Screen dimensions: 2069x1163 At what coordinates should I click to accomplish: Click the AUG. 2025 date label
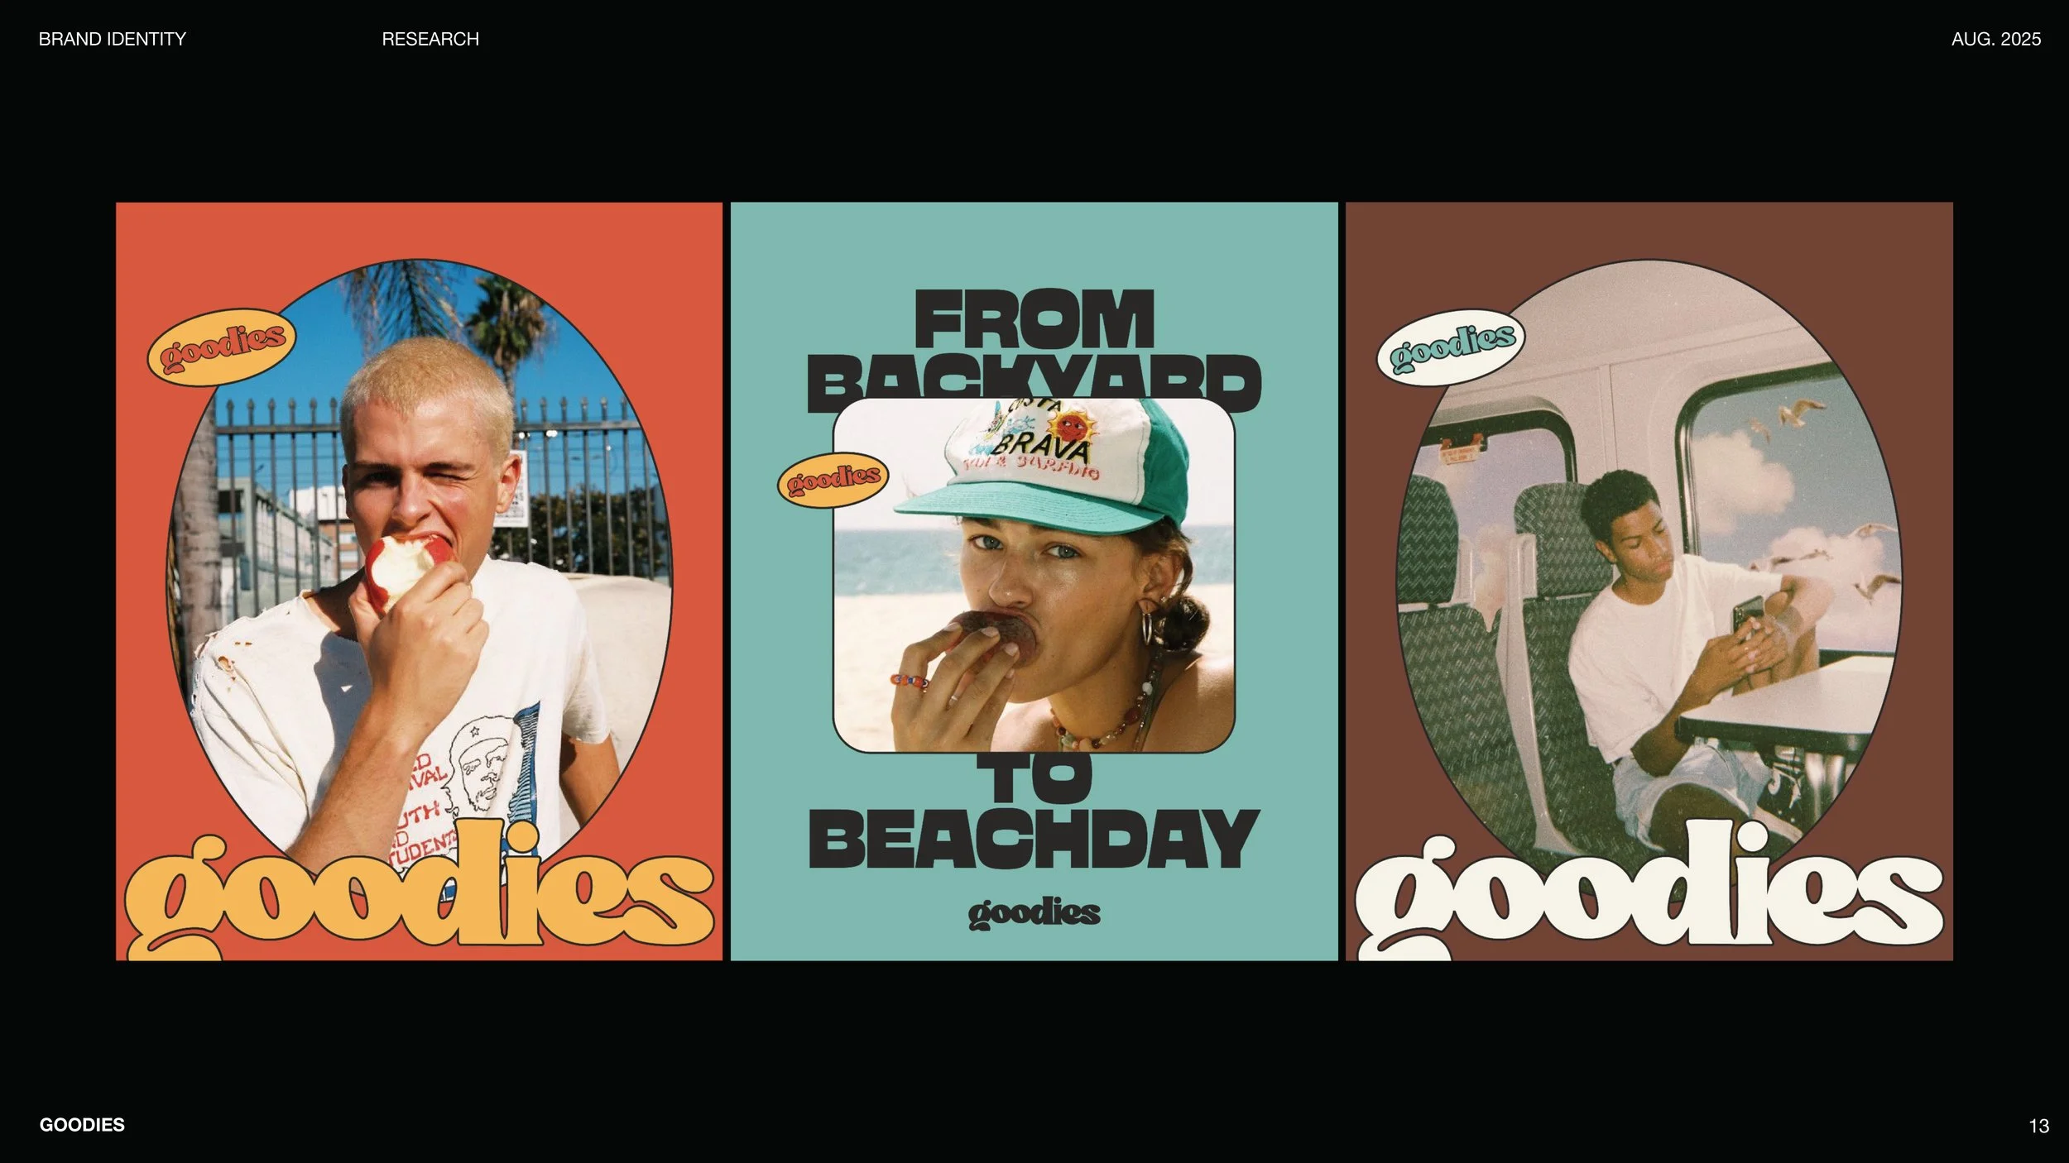tap(1995, 39)
